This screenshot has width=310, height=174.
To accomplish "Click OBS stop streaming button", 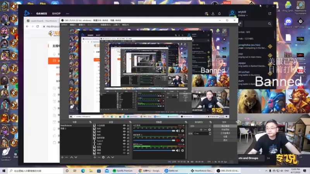I will point(225,126).
